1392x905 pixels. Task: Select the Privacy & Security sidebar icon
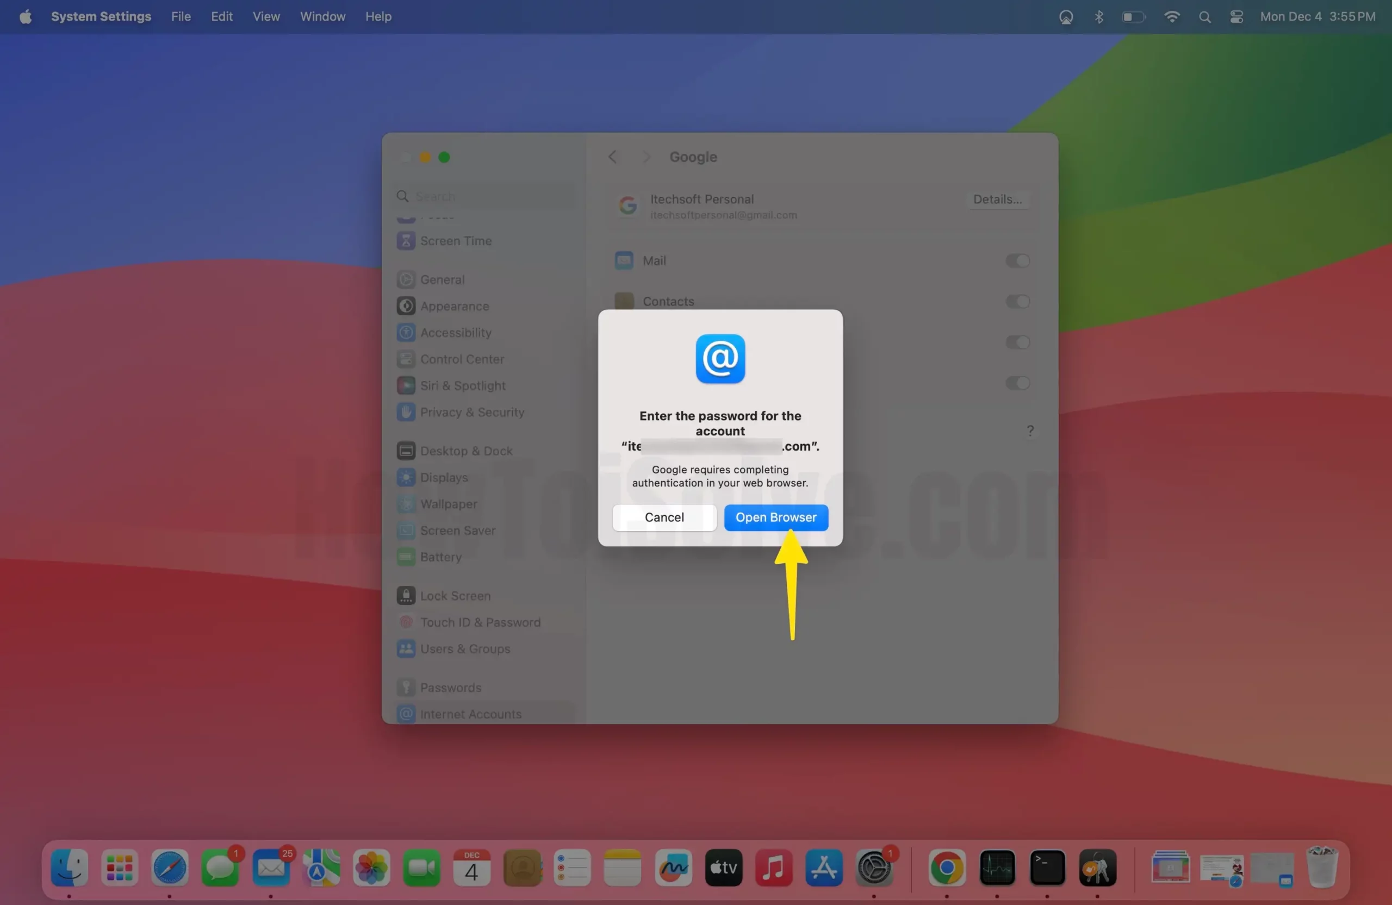(x=406, y=412)
